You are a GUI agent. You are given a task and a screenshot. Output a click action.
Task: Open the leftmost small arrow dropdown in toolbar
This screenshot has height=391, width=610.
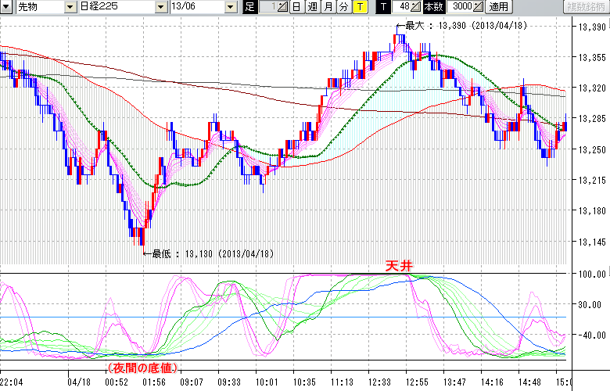pos(5,7)
